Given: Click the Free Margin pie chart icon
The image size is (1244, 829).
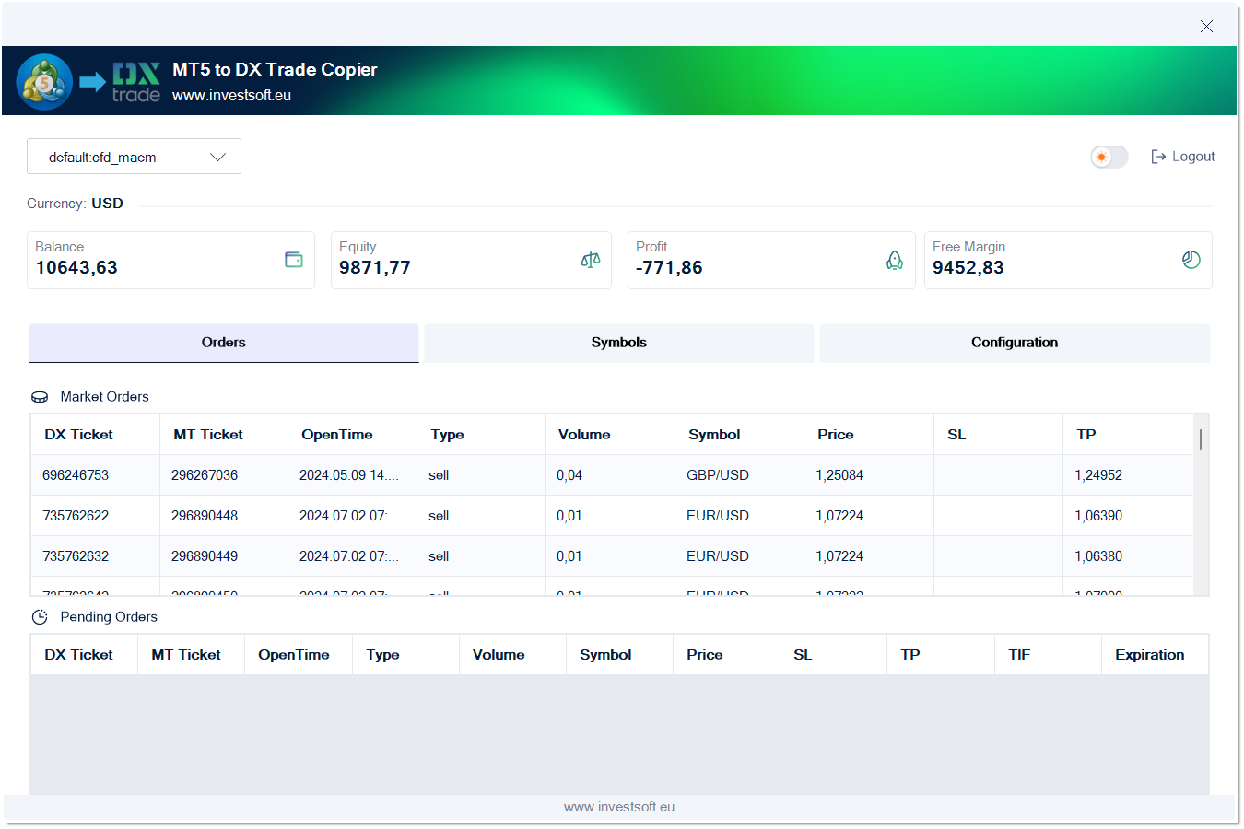Looking at the screenshot, I should tap(1191, 260).
